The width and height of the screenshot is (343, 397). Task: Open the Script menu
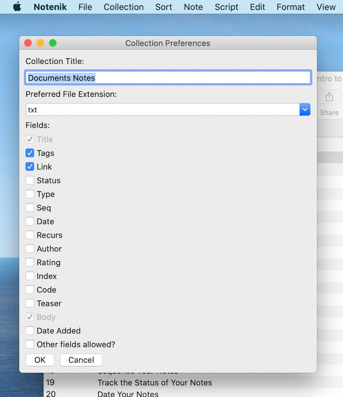coord(226,7)
